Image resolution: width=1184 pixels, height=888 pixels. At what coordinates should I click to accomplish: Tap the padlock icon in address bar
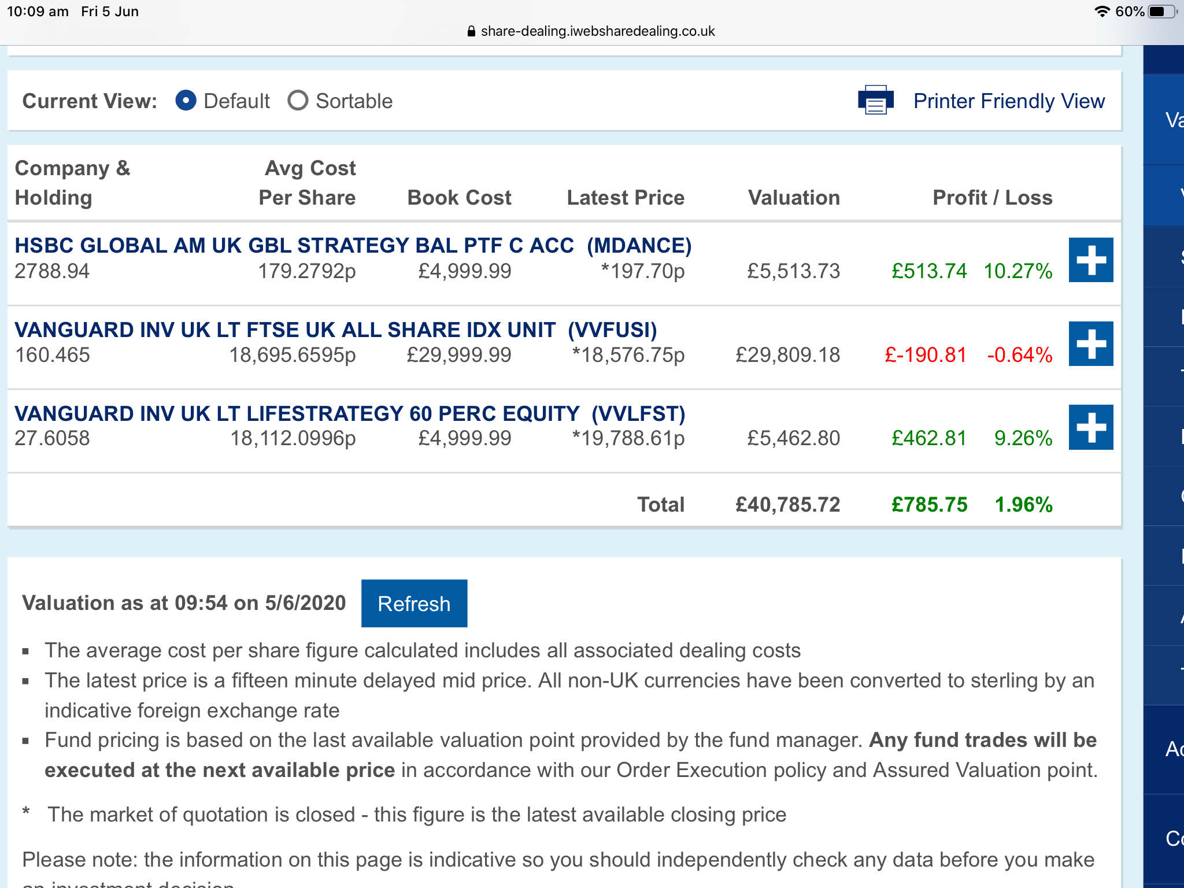471,31
